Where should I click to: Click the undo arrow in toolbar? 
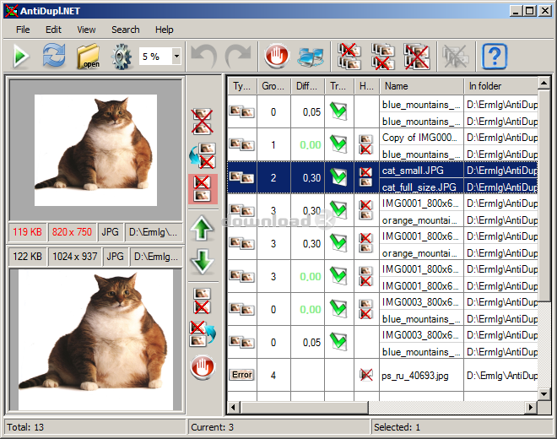204,56
